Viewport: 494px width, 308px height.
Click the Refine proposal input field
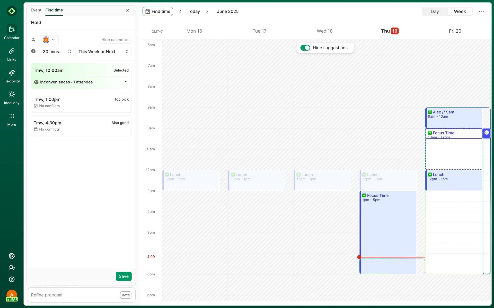pyautogui.click(x=73, y=295)
